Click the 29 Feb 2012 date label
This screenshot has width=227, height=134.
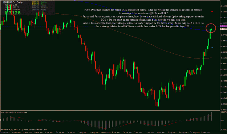[x=16, y=133]
